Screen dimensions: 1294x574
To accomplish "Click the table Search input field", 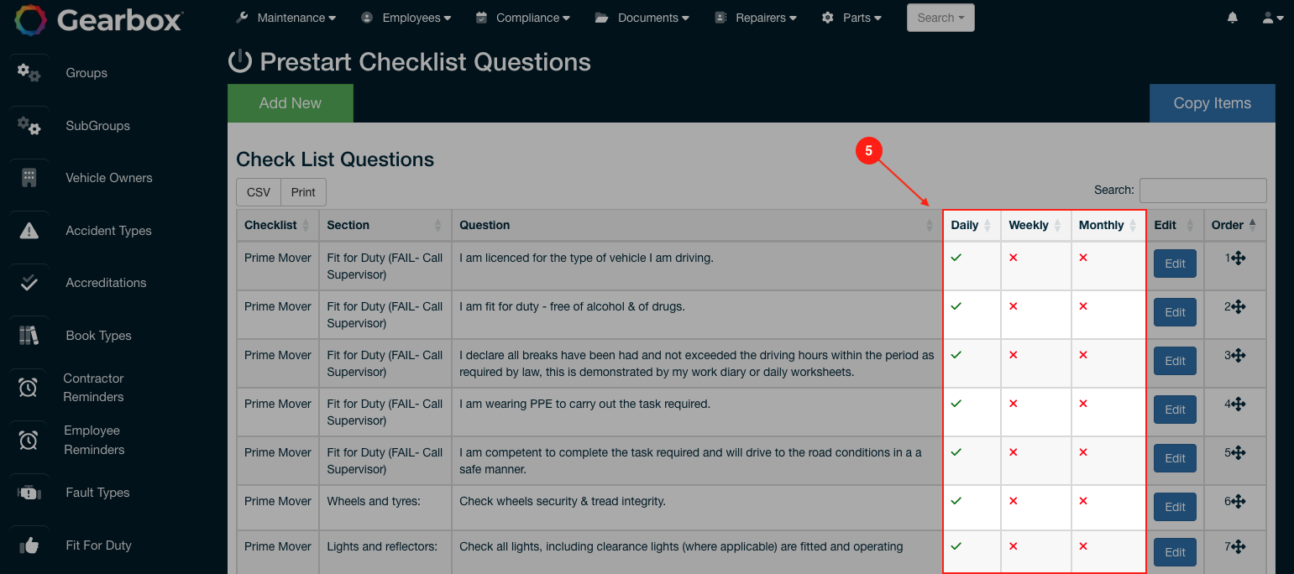I will [x=1202, y=190].
